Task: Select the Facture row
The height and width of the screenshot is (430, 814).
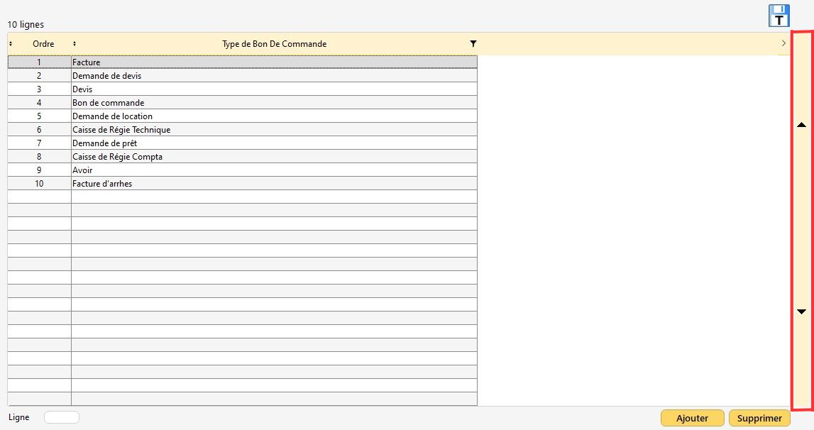Action: click(x=273, y=62)
